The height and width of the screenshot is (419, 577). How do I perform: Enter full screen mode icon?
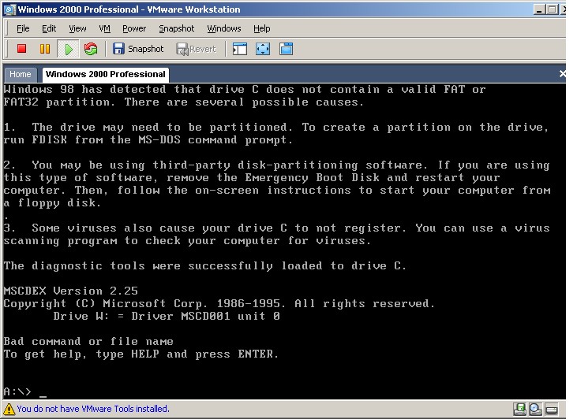point(263,49)
